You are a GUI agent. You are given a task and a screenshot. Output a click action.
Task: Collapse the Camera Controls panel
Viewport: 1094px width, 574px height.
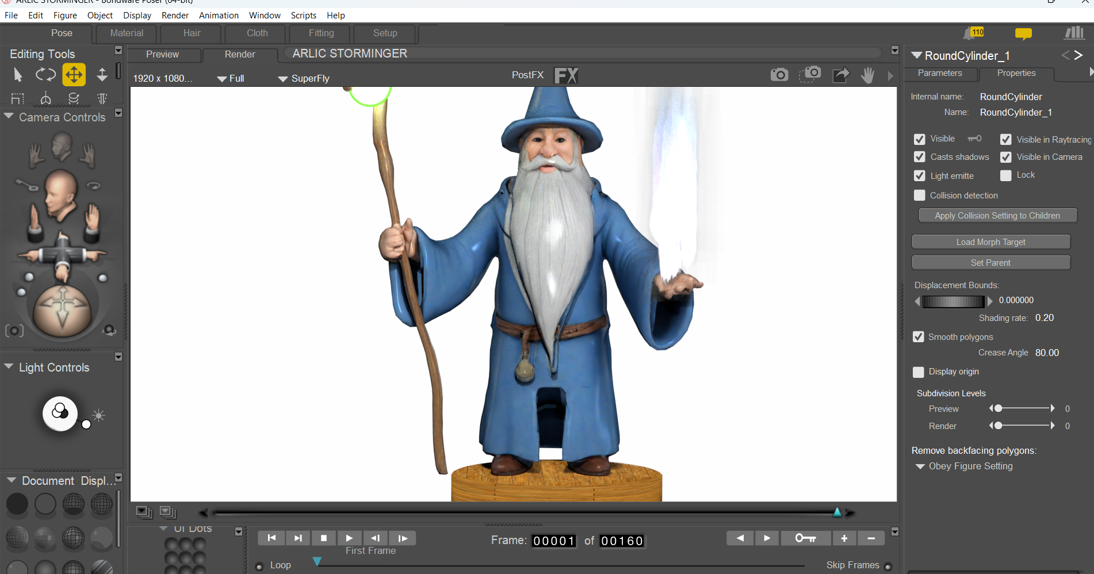(9, 116)
